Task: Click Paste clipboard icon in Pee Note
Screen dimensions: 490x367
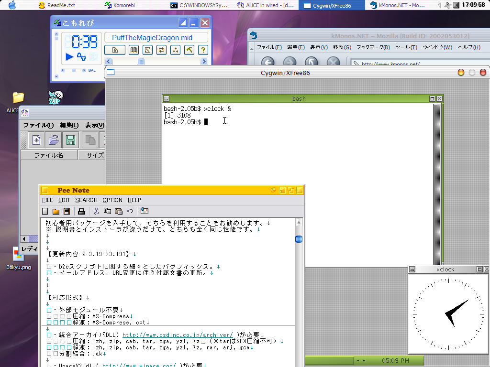Action: point(119,211)
